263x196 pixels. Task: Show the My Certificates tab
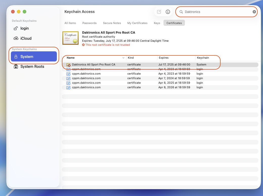point(137,23)
